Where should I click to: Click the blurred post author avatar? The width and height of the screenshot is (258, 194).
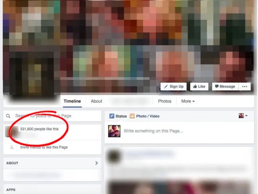pos(114,156)
